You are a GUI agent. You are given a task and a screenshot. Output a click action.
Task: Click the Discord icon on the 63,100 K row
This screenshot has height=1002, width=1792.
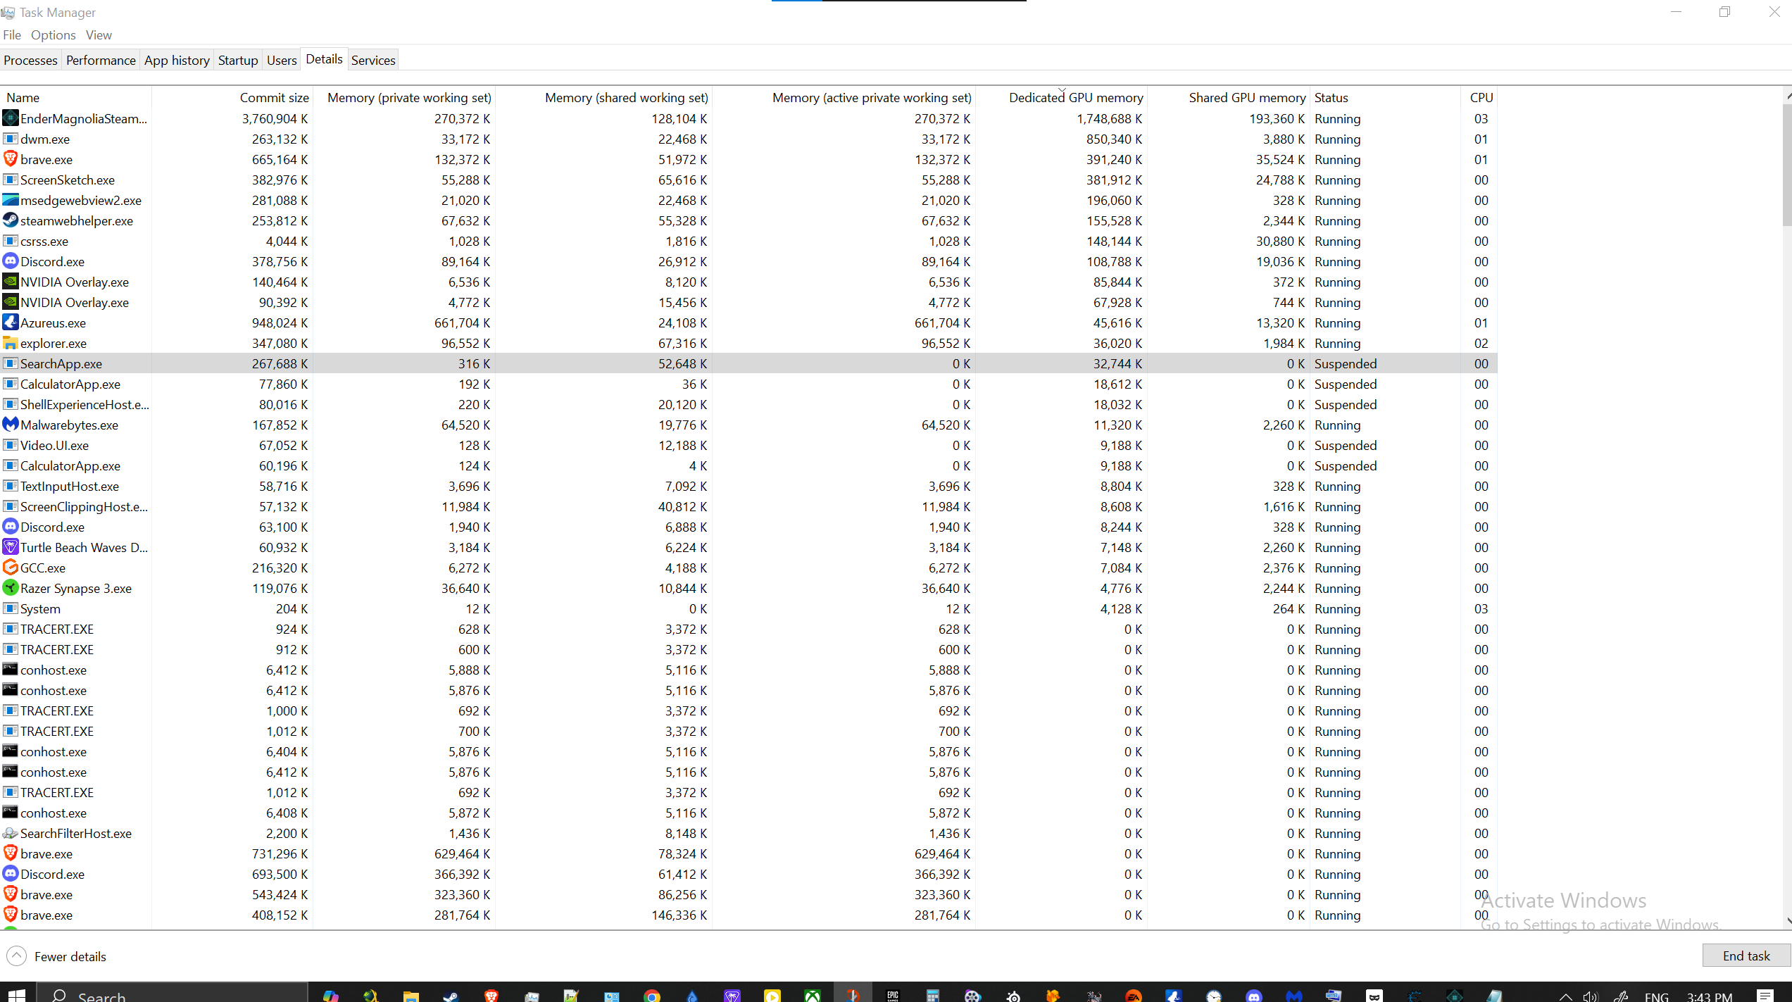[x=11, y=527]
